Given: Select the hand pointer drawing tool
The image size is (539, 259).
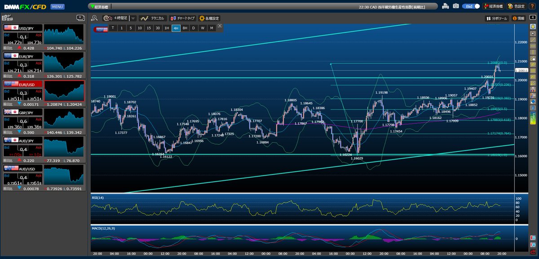Looking at the screenshot, I should (x=533, y=58).
